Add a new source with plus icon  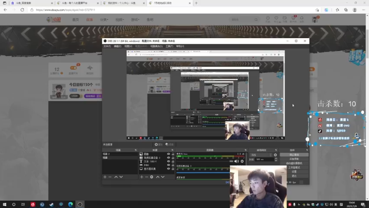point(141,177)
